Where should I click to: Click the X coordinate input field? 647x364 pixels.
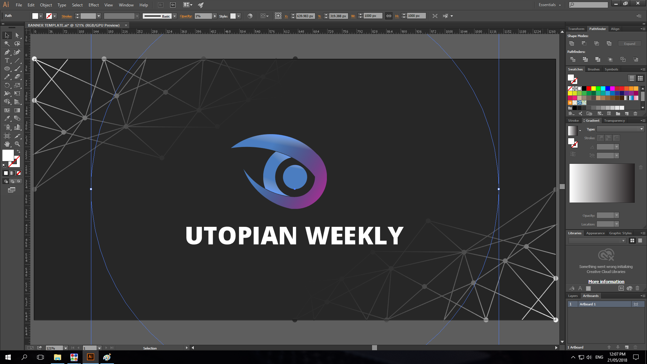(305, 16)
